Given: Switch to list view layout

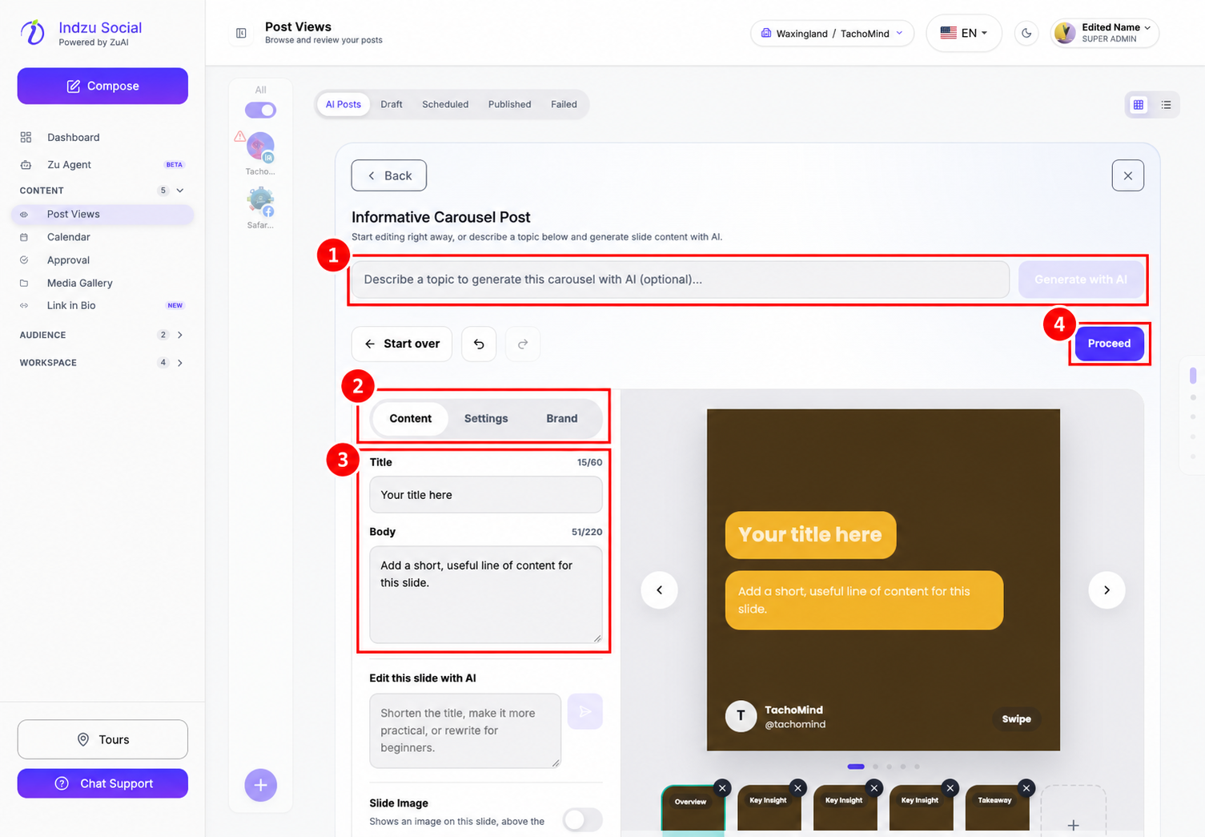Looking at the screenshot, I should click(x=1166, y=105).
